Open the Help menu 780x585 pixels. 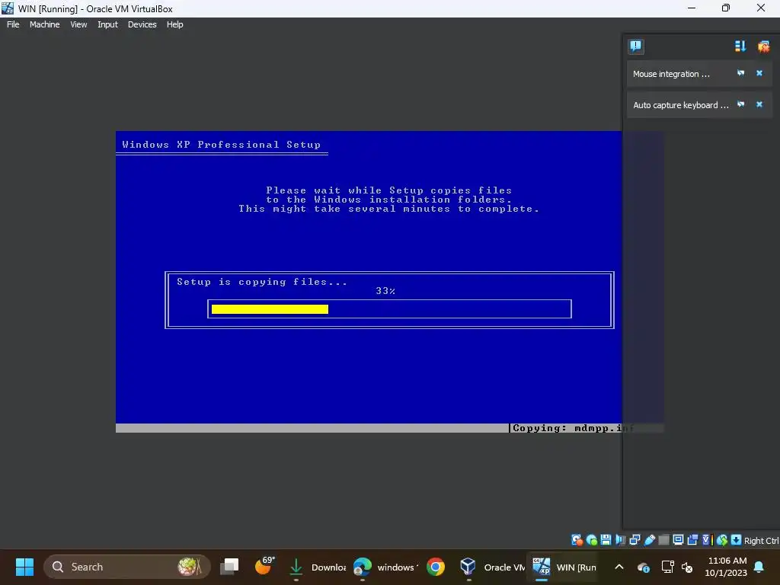click(x=174, y=24)
